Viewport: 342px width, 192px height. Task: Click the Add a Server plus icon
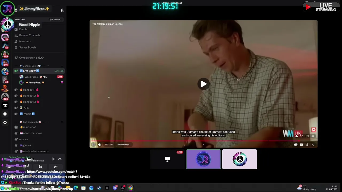tap(5, 114)
